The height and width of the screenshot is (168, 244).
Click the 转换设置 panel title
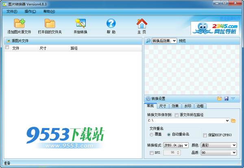click(x=158, y=99)
